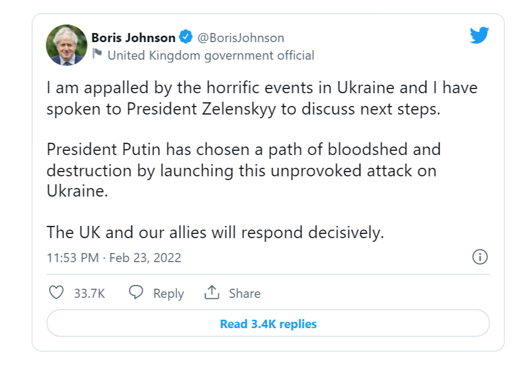This screenshot has height=366, width=524.
Task: Click the Reply text label
Action: (x=169, y=294)
